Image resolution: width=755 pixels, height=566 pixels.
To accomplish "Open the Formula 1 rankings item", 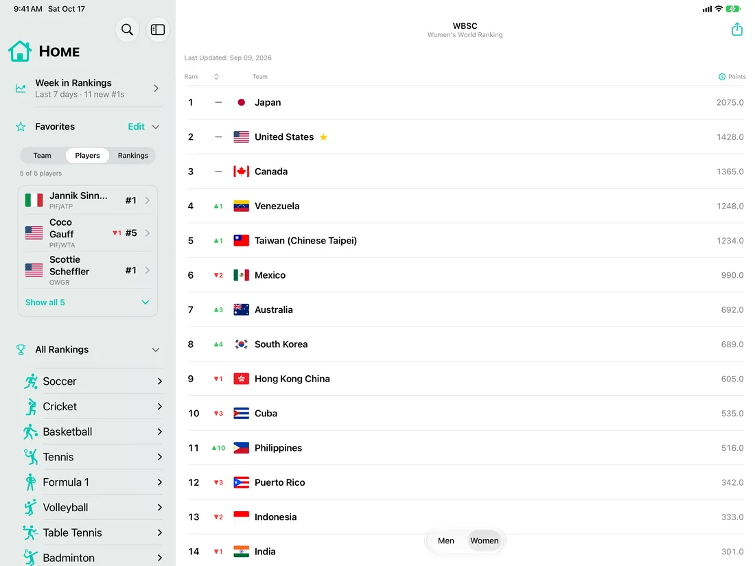I will [x=93, y=482].
